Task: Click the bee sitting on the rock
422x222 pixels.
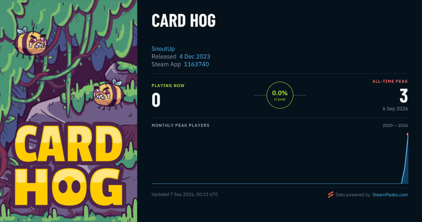Action: click(x=108, y=93)
